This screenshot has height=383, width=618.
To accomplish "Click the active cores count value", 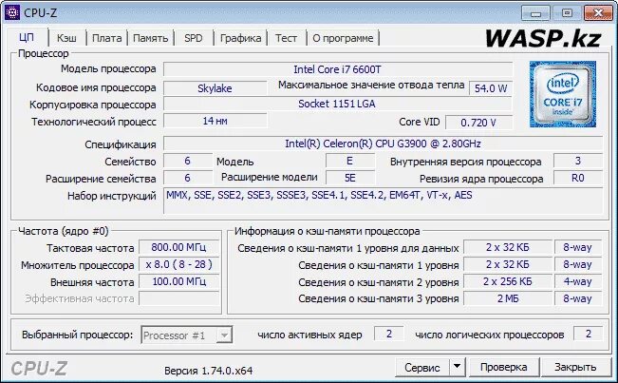I will 388,335.
